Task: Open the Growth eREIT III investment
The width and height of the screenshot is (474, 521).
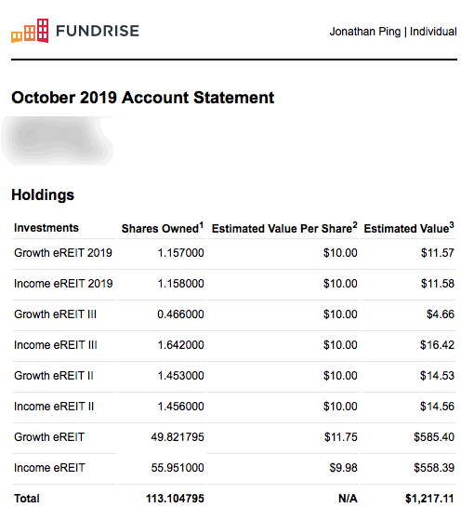Action: [x=55, y=314]
